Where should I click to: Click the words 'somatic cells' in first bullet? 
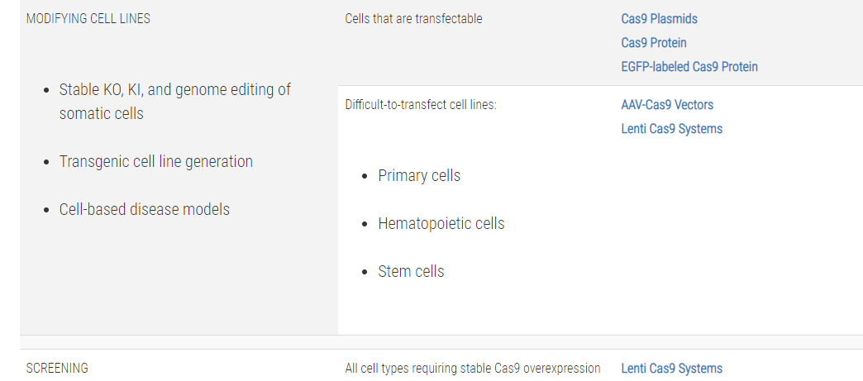tap(102, 113)
